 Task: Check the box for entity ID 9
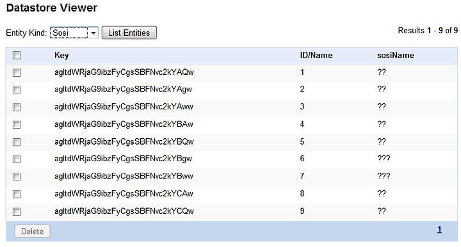click(x=17, y=211)
